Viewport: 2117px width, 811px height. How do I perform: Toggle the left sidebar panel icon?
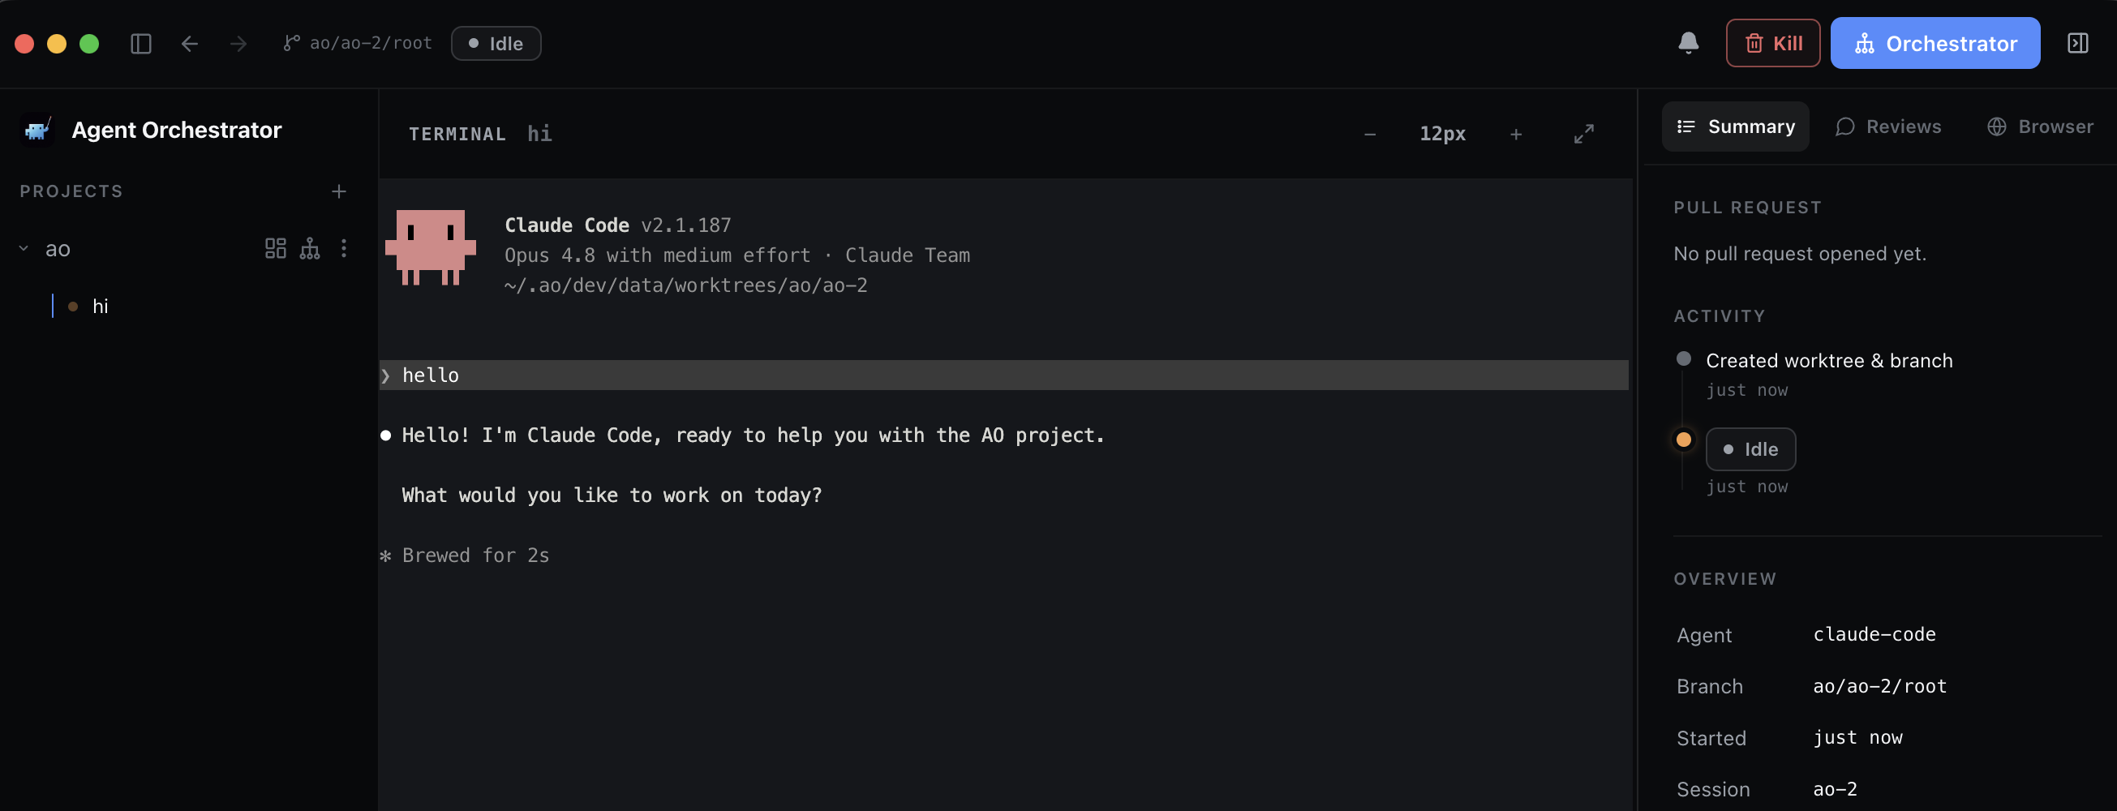[141, 44]
